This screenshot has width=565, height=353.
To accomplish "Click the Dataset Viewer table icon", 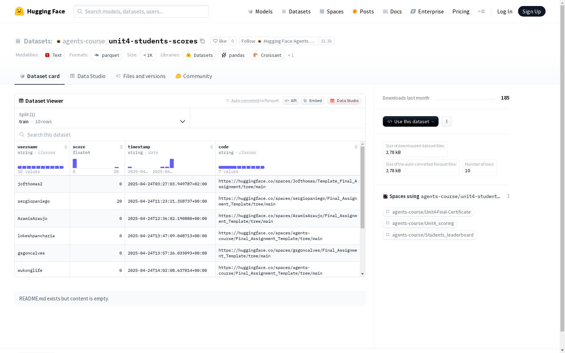I will click(21, 101).
